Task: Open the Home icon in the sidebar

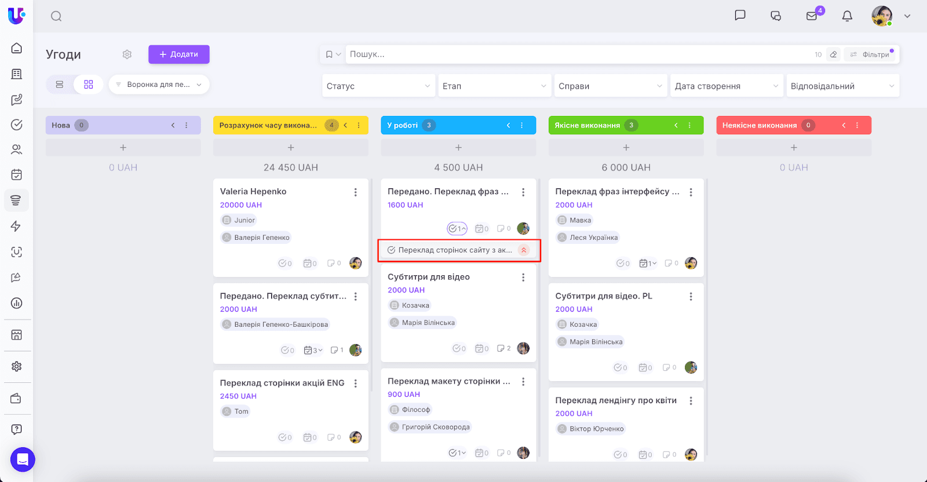Action: [x=17, y=48]
